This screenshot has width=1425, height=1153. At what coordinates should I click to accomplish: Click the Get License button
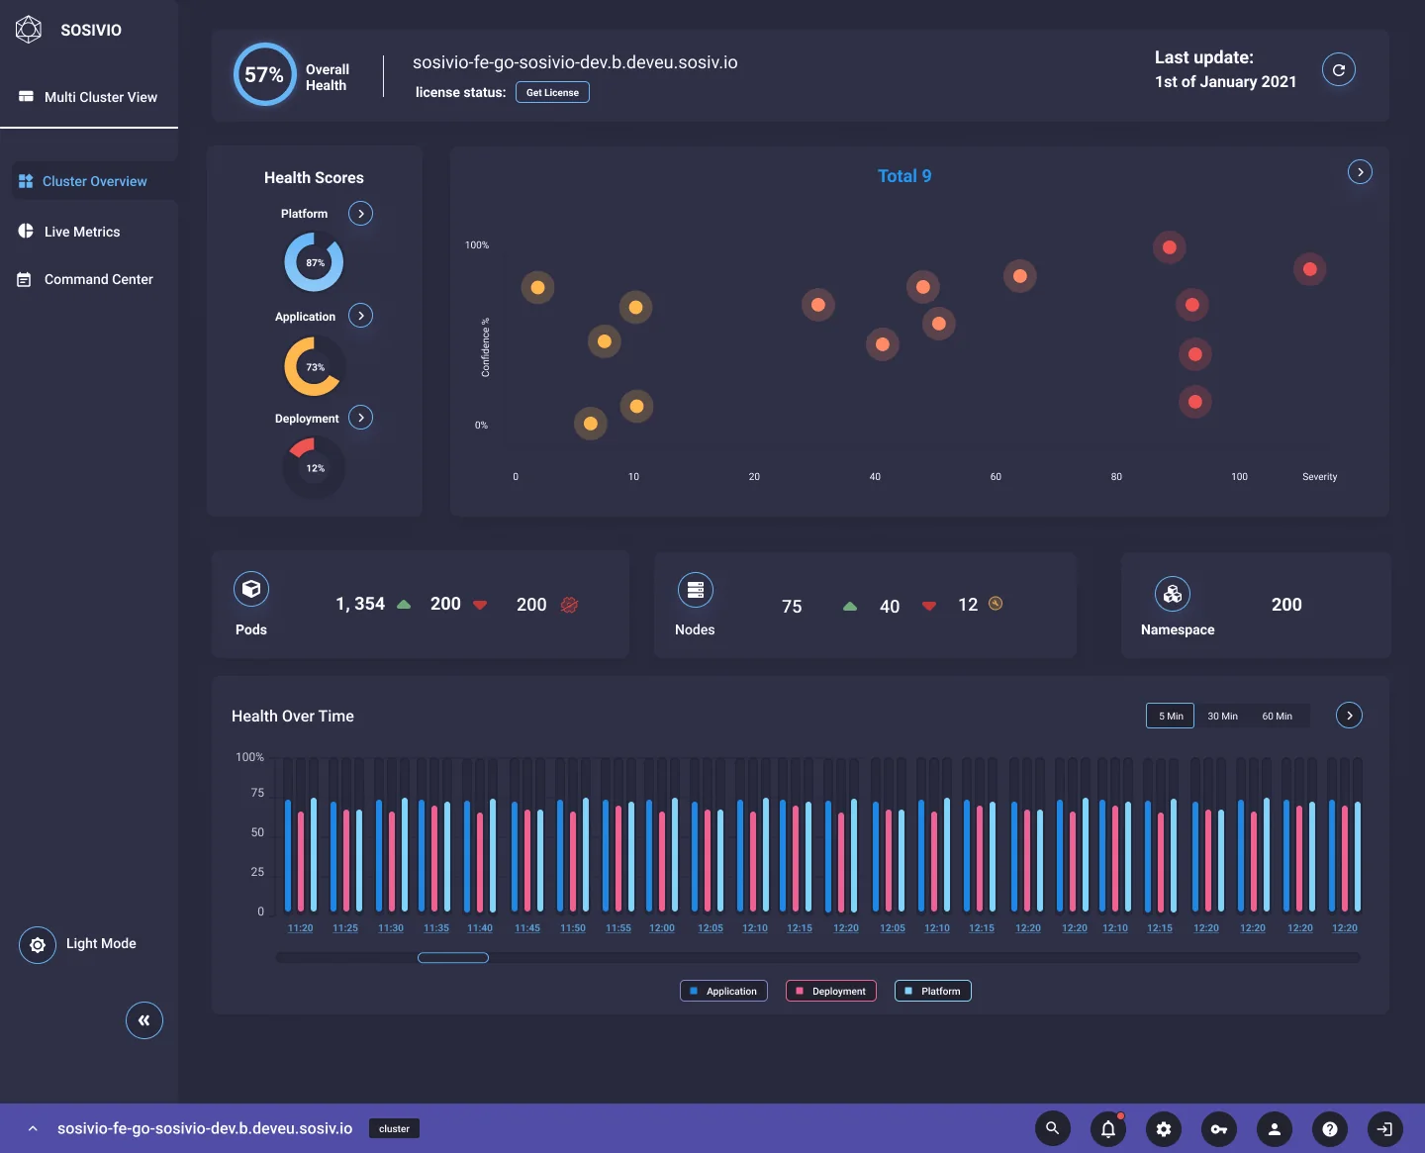click(552, 92)
